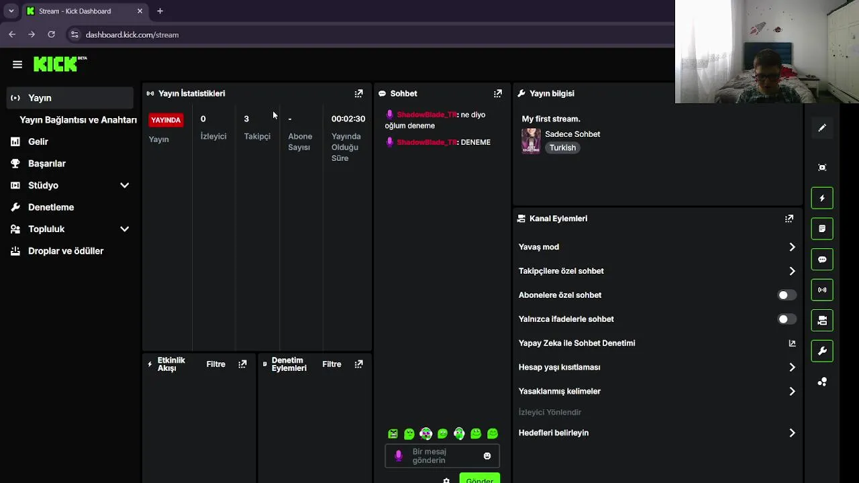Click the Sadece Sohbet category name
Image resolution: width=859 pixels, height=483 pixels.
(572, 134)
